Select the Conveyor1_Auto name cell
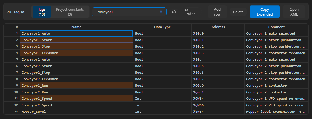The height and width of the screenshot is (119, 312). pos(77,33)
